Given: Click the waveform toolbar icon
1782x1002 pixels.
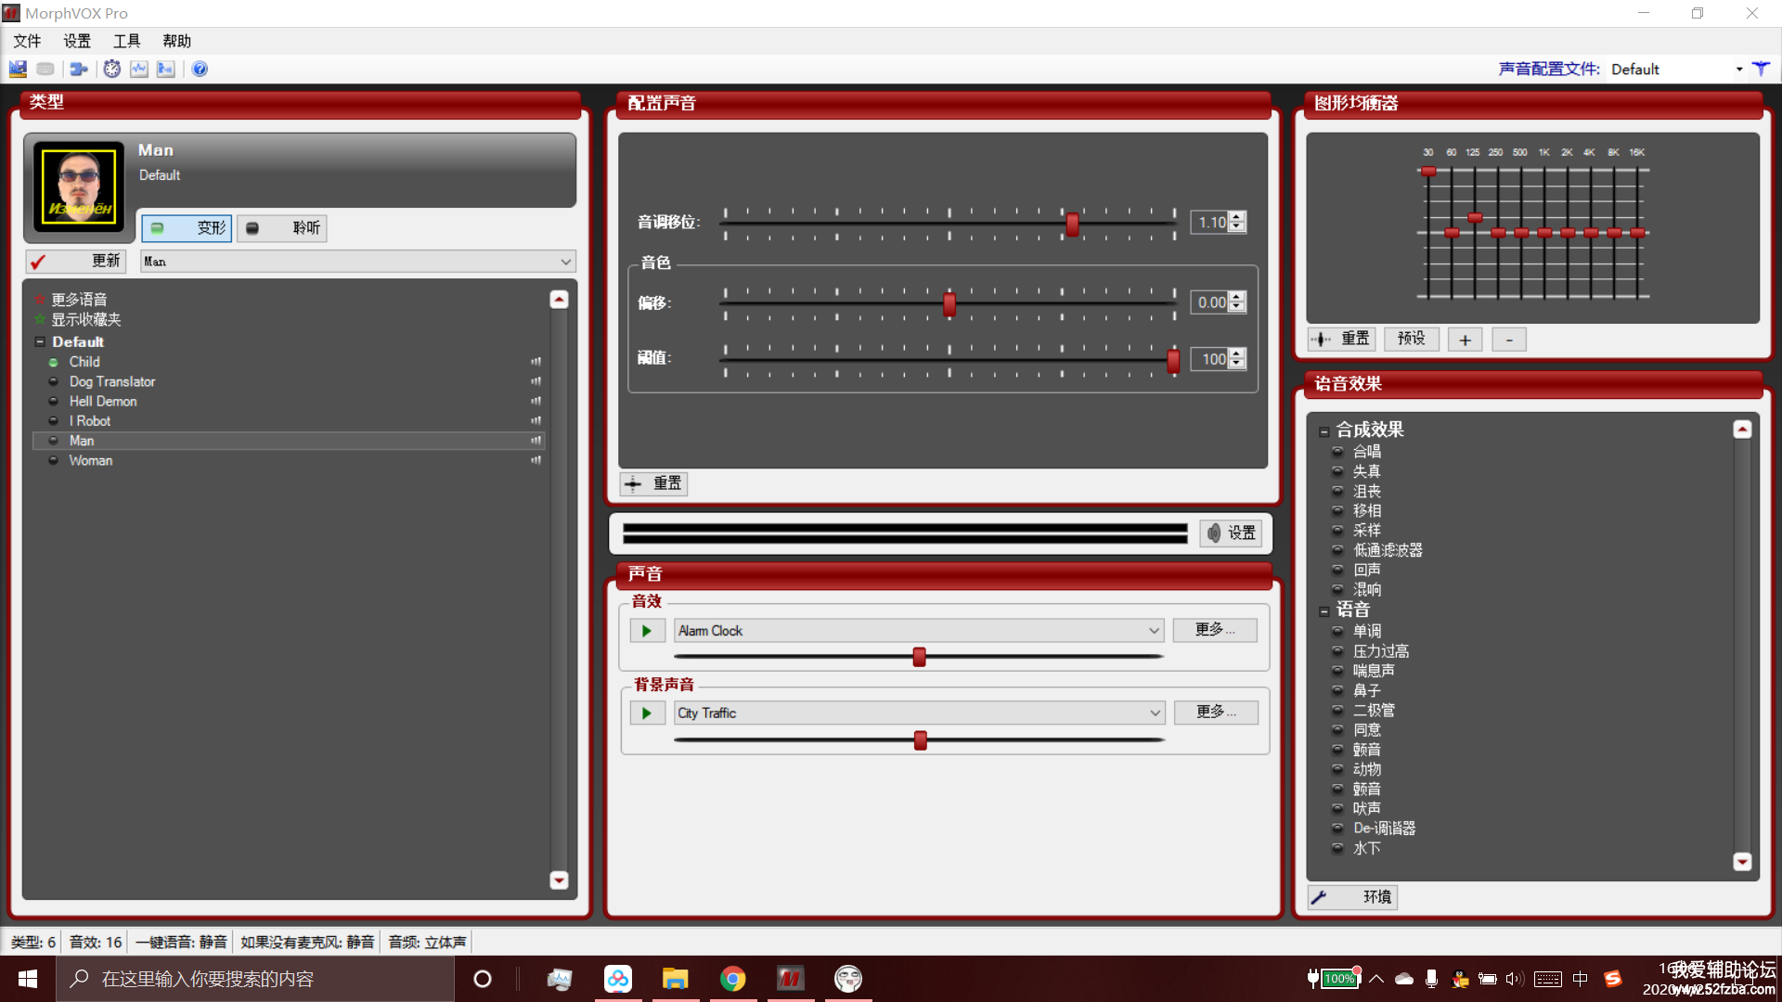Looking at the screenshot, I should [x=139, y=69].
